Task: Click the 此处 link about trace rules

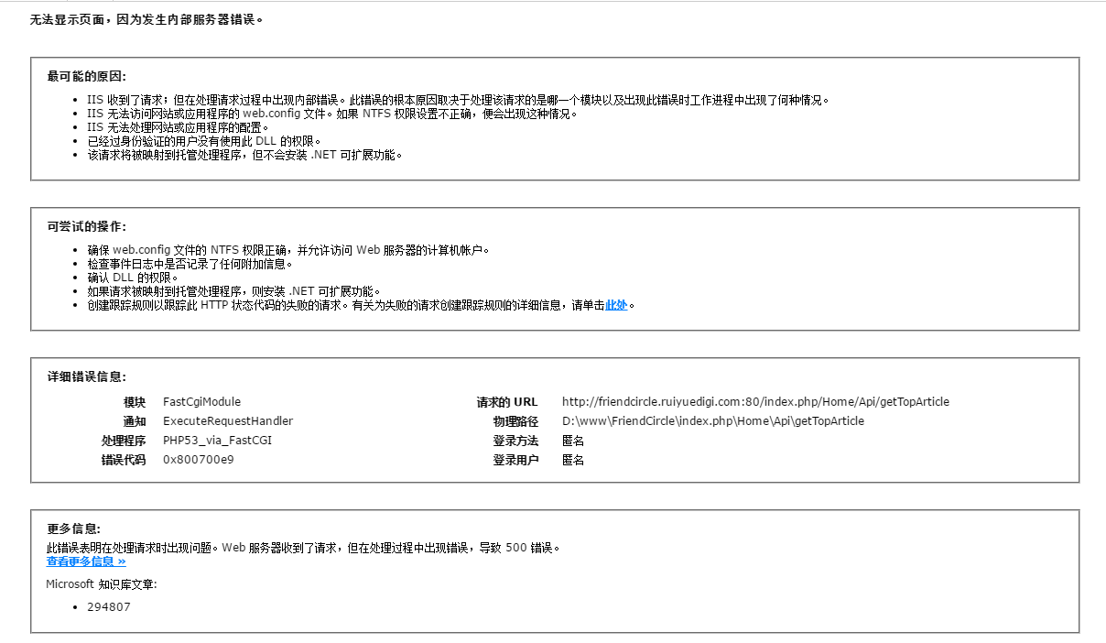Action: pyautogui.click(x=616, y=305)
